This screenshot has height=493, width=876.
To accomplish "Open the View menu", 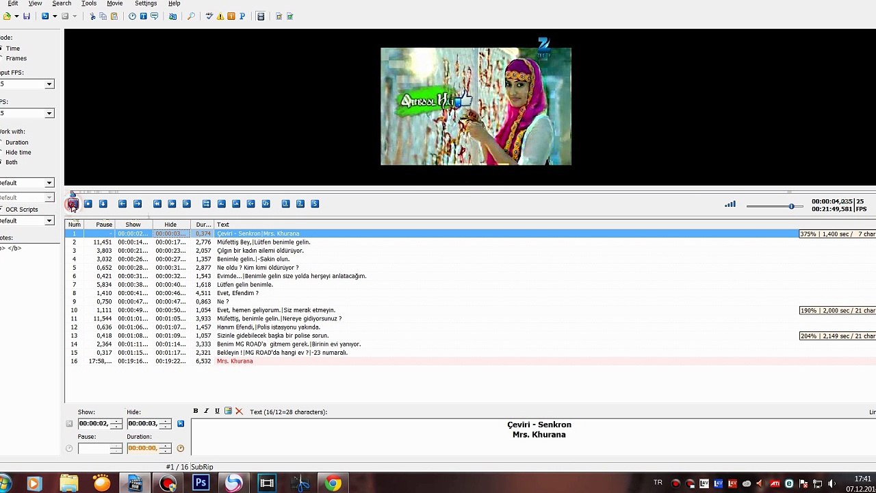I will coord(35,3).
